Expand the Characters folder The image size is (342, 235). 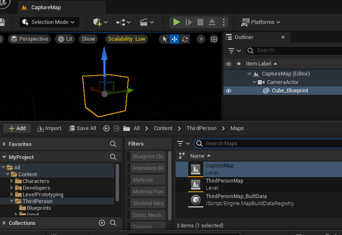[12, 181]
